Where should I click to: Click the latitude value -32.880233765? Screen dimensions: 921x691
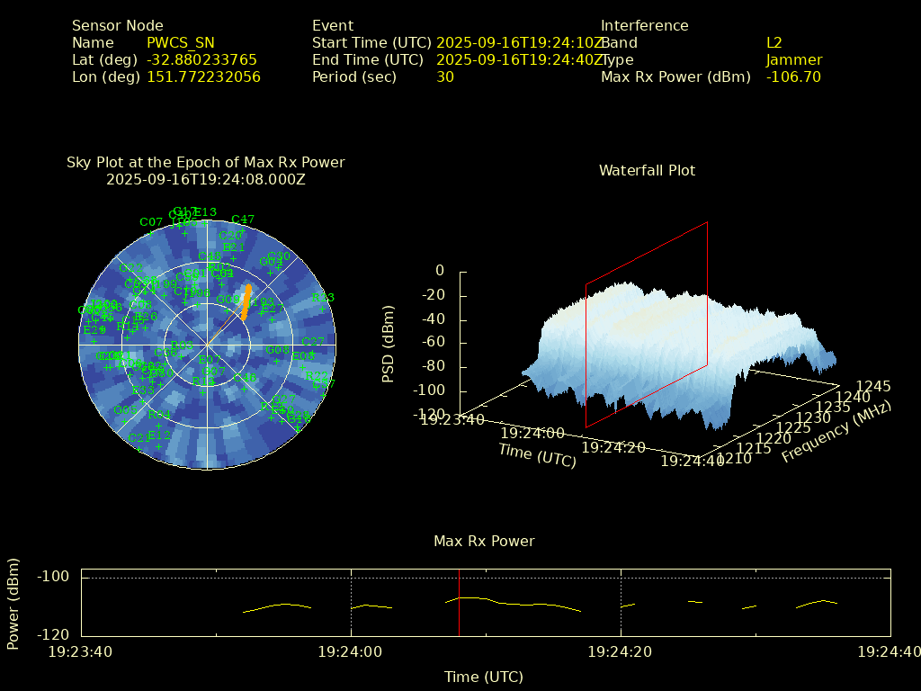pos(201,60)
